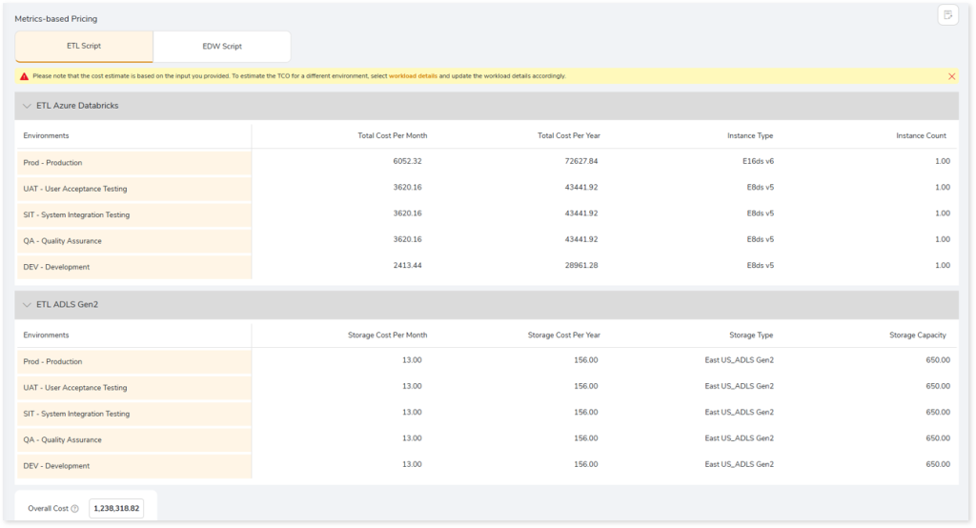Switch to the EDW Script tab

click(222, 46)
